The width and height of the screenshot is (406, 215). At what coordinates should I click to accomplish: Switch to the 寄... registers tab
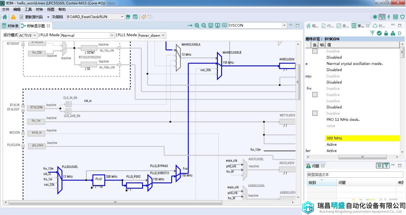(343, 26)
